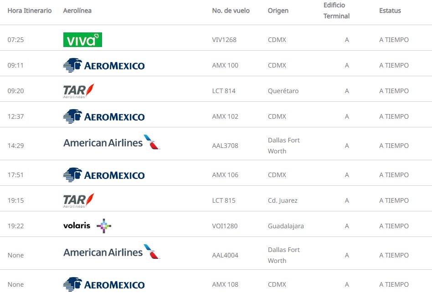Click the Estatus column header
The height and width of the screenshot is (294, 432).
point(390,10)
